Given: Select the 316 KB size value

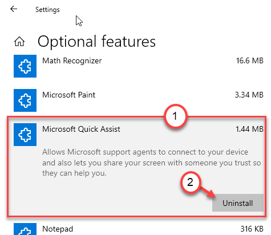Looking at the screenshot, I should pyautogui.click(x=252, y=229).
